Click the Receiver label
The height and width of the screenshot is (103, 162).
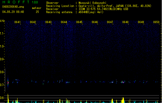[x=52, y=9]
